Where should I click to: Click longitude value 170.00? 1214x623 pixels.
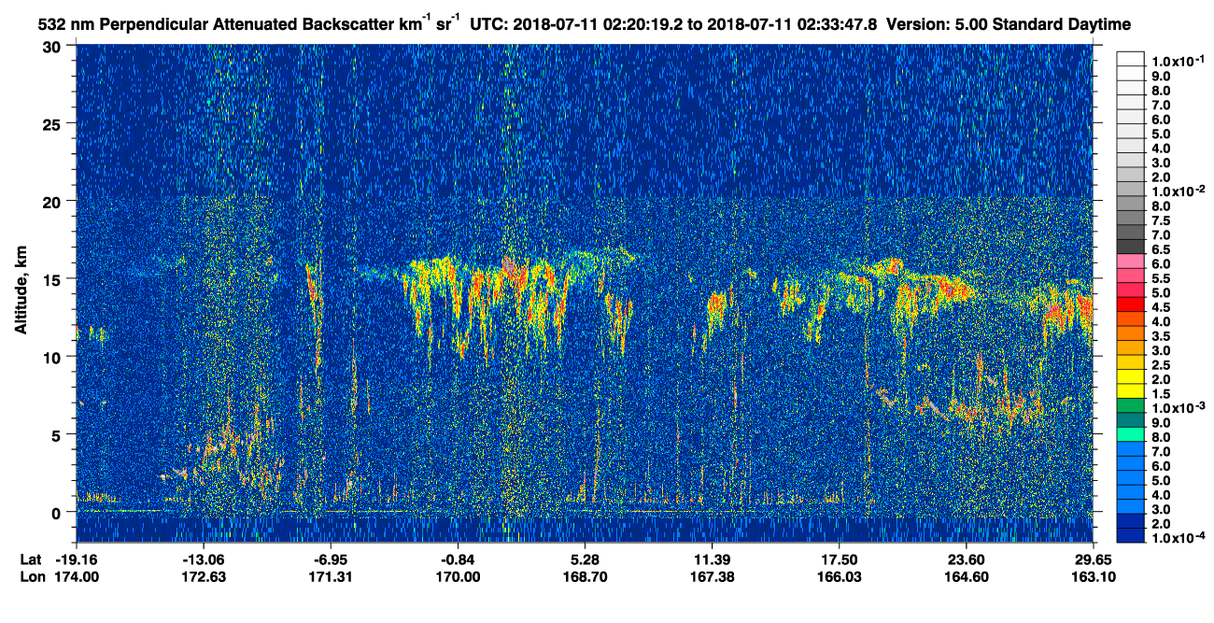458,576
